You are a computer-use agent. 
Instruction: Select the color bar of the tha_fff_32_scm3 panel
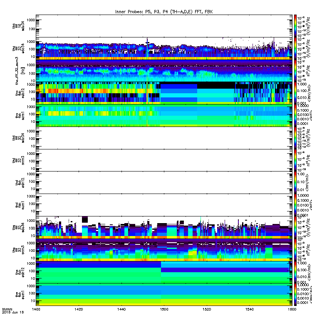(295, 71)
